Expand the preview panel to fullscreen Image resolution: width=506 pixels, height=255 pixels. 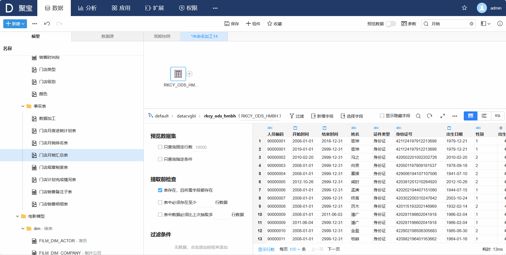pyautogui.click(x=443, y=116)
